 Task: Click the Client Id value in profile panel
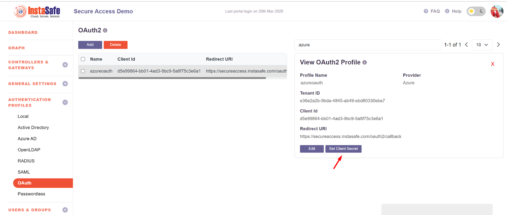click(x=342, y=119)
